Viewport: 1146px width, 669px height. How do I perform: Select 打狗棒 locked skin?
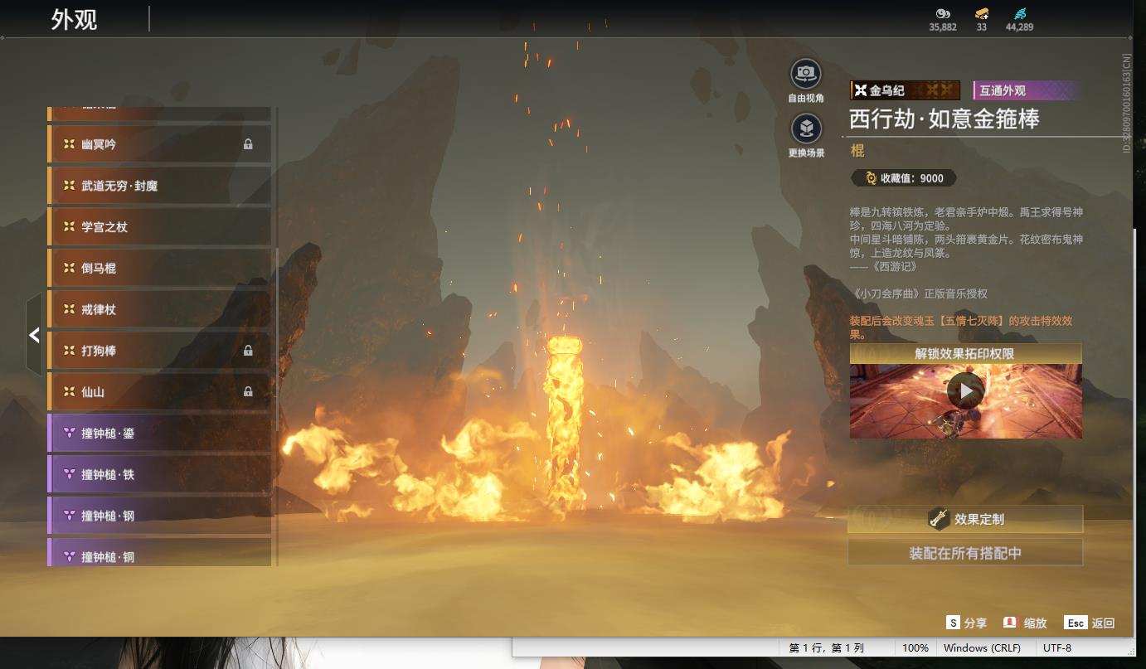click(160, 351)
